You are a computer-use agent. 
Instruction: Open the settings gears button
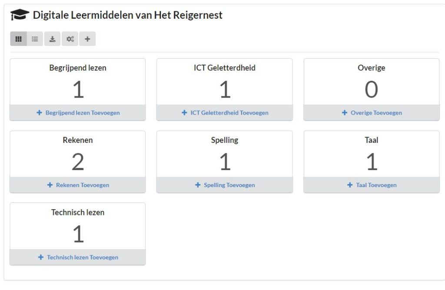70,39
